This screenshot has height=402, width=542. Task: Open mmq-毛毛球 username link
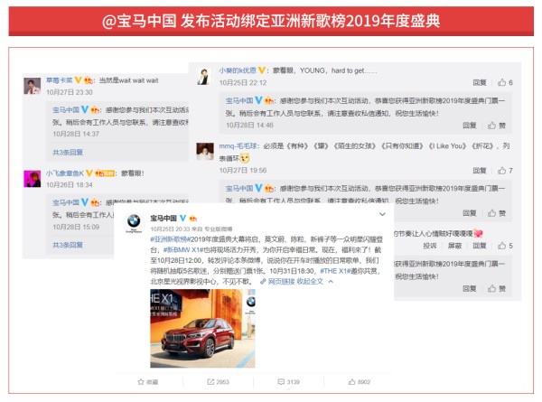click(x=238, y=145)
